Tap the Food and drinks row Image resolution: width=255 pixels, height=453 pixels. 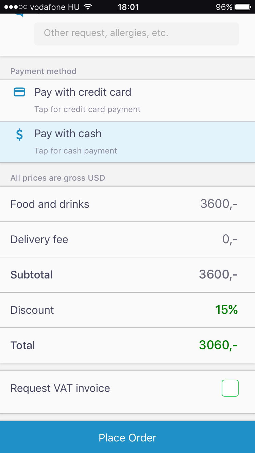point(128,204)
